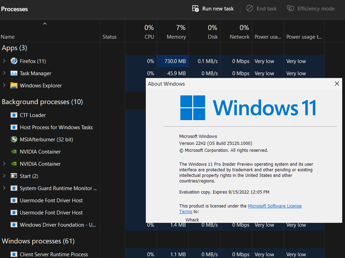Click the Version 22H2 build text
Screen dimensions: 345x258
(216, 143)
